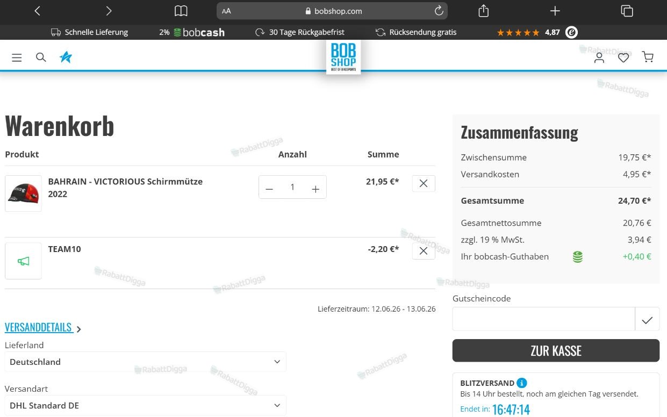Open the wishlist heart icon
This screenshot has height=417, width=667.
[623, 57]
